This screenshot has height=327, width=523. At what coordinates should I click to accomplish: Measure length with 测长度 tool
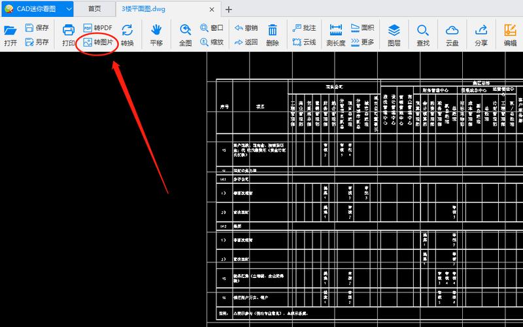pyautogui.click(x=335, y=35)
